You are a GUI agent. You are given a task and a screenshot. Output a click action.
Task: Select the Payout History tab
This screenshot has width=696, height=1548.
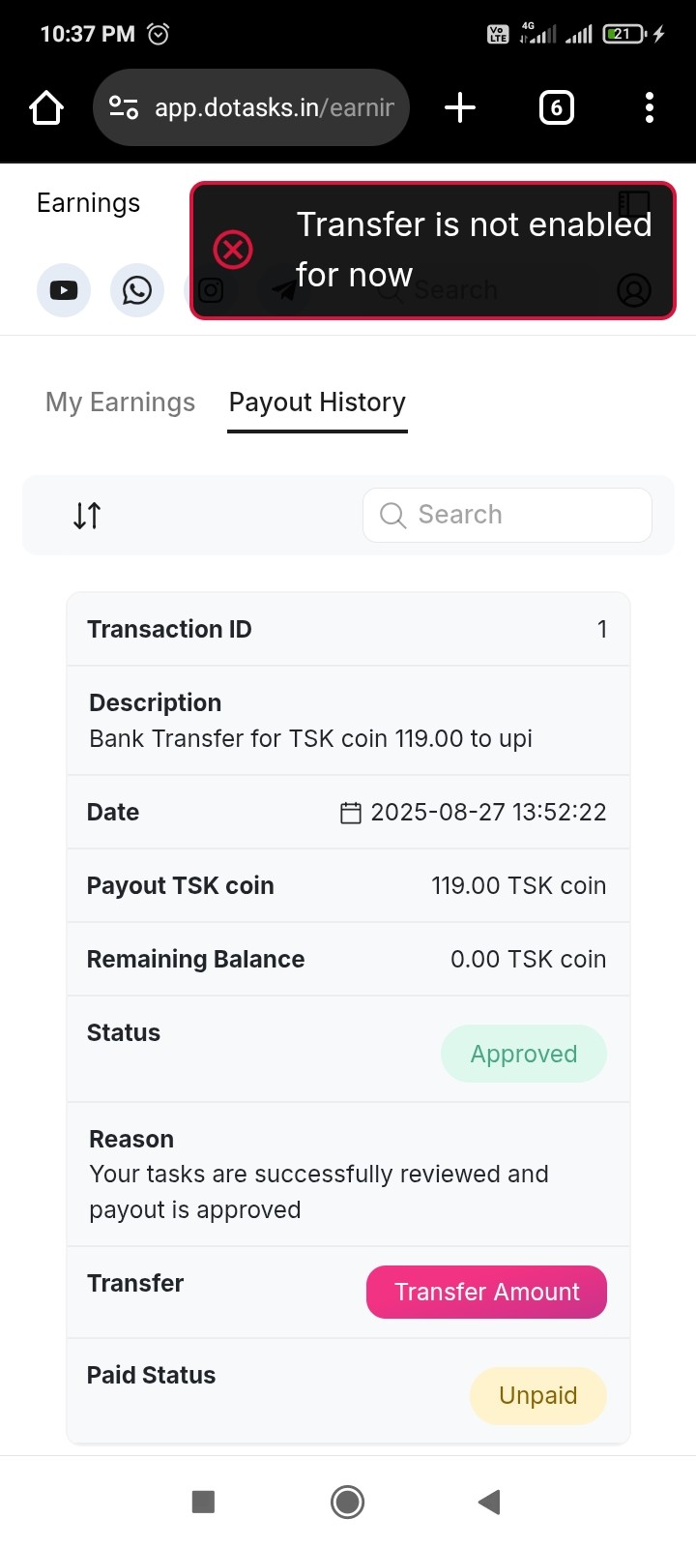point(317,402)
